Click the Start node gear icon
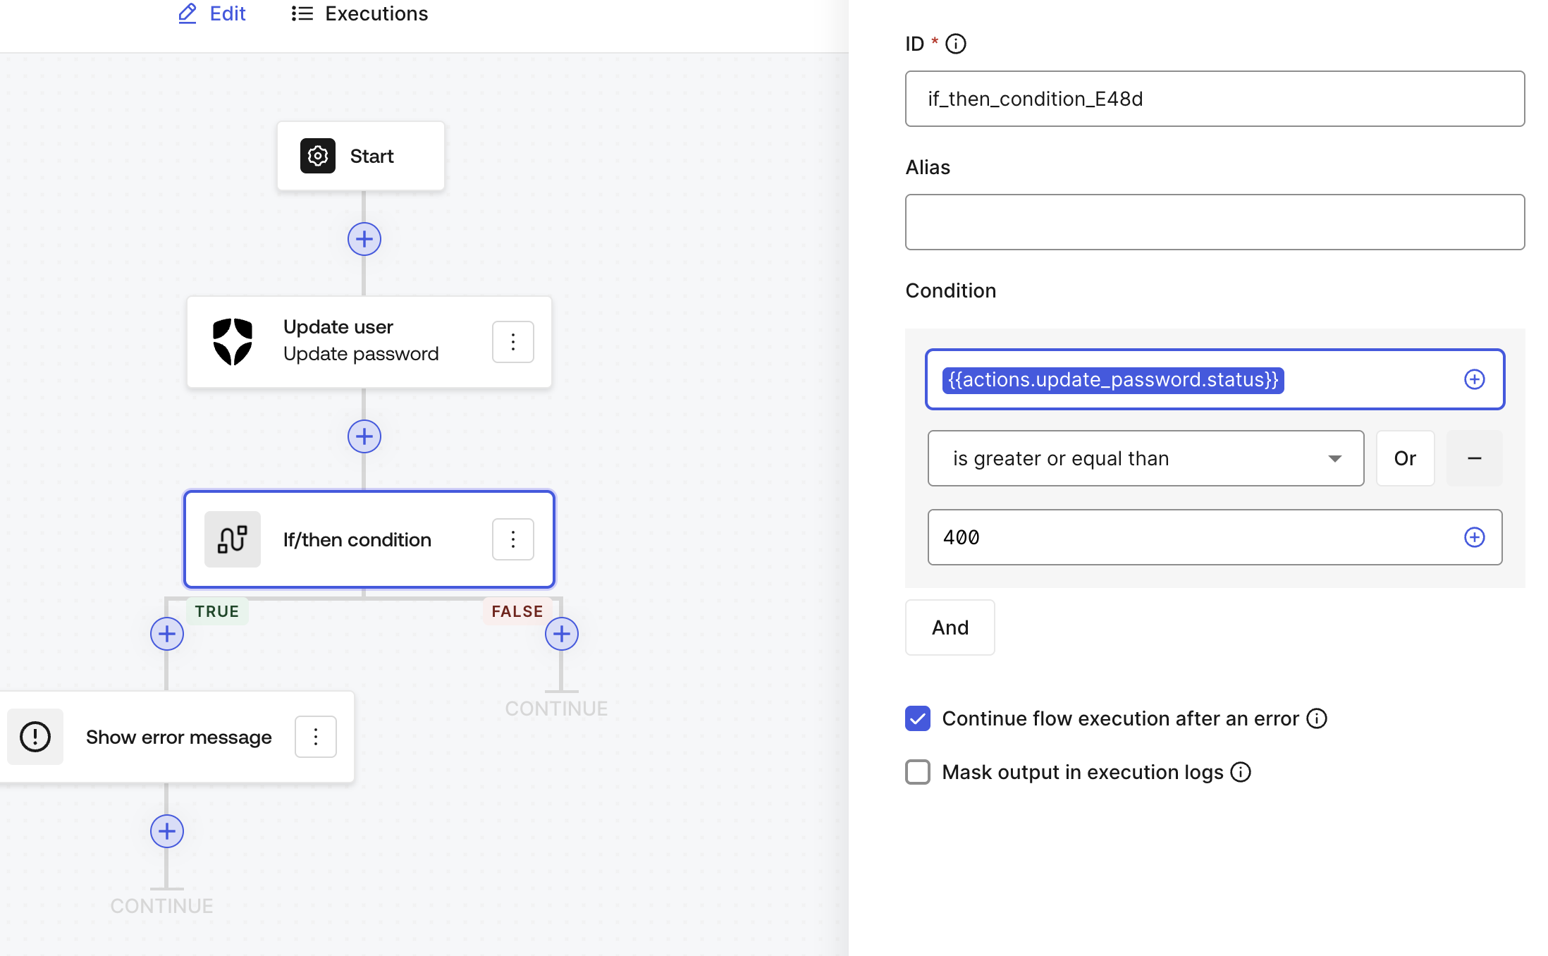The height and width of the screenshot is (956, 1548). pyautogui.click(x=318, y=156)
